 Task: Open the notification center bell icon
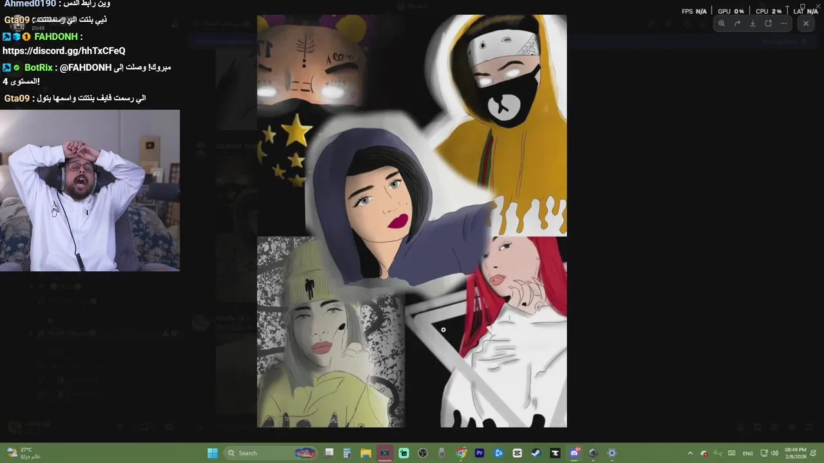coord(814,453)
